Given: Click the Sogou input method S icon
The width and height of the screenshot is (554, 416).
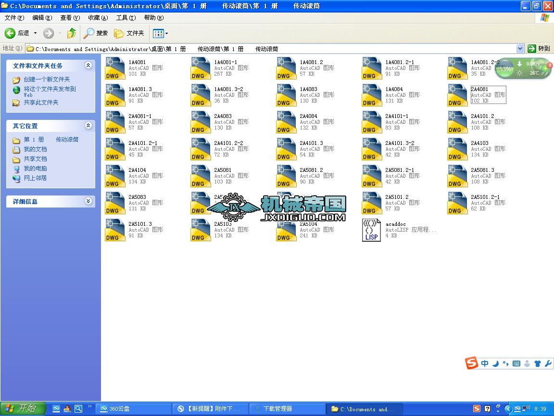Looking at the screenshot, I should (471, 363).
